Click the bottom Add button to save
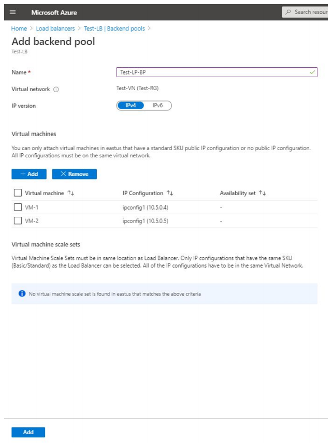This screenshot has height=443, width=334. pos(28,432)
